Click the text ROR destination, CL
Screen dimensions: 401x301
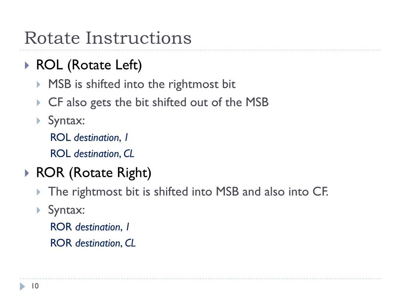93,243
